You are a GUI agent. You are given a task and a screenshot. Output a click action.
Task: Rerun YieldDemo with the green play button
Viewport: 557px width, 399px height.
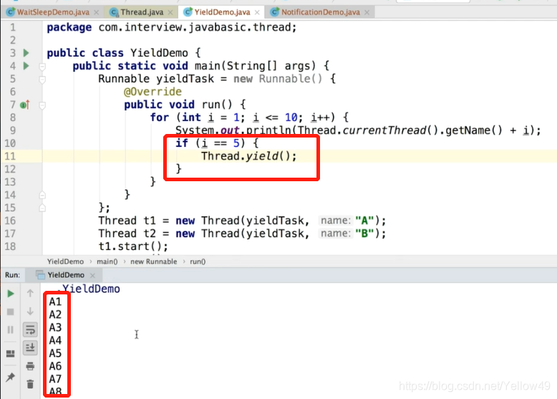pyautogui.click(x=11, y=294)
